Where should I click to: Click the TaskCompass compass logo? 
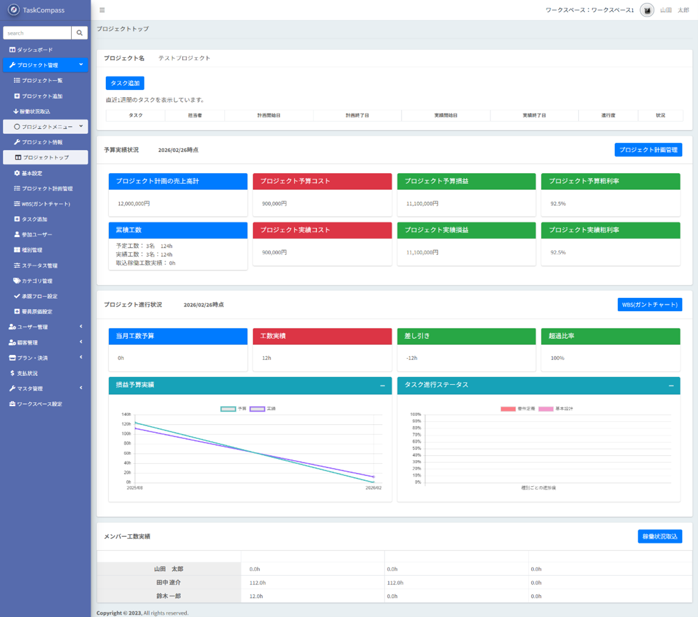point(13,10)
